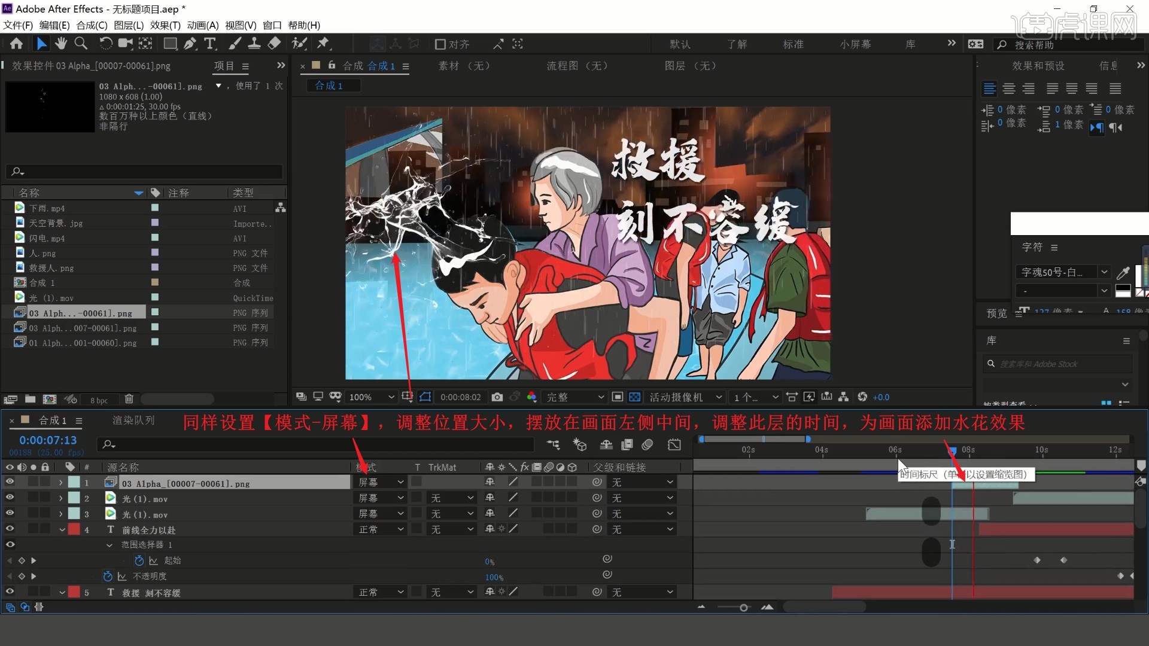Select the Selection arrow tool

pos(41,44)
